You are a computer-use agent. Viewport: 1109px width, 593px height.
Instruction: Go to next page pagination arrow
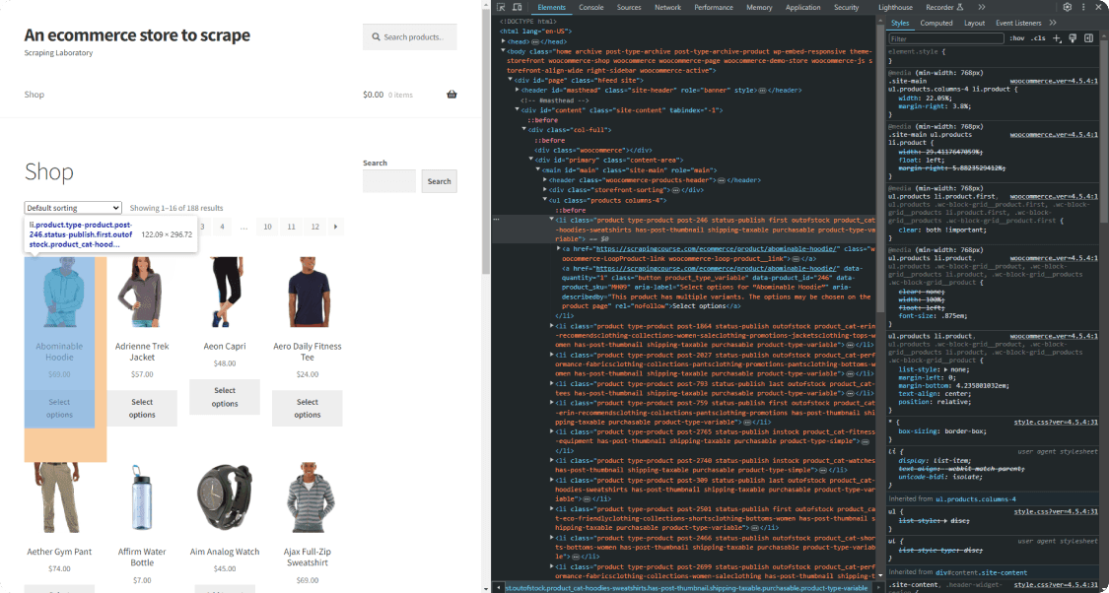pos(335,227)
